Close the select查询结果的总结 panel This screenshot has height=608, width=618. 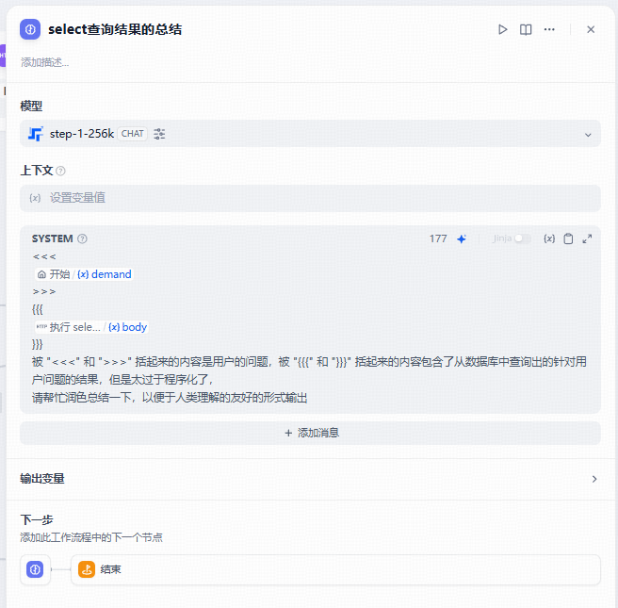pyautogui.click(x=591, y=29)
